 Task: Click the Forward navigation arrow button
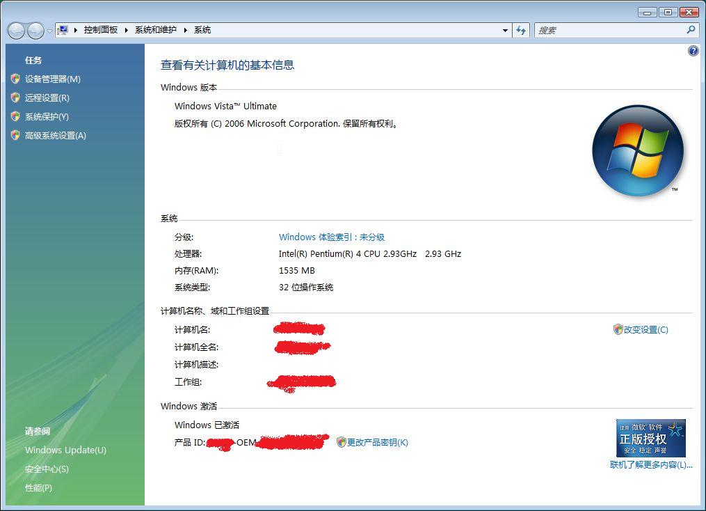coord(35,31)
